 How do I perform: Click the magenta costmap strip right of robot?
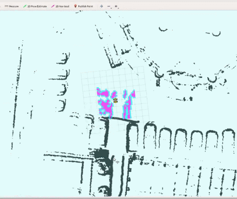click(x=128, y=104)
